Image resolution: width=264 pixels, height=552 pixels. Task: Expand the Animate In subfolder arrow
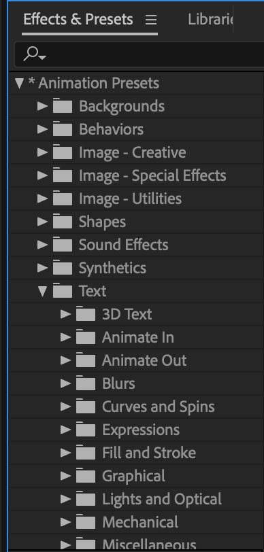click(x=65, y=337)
